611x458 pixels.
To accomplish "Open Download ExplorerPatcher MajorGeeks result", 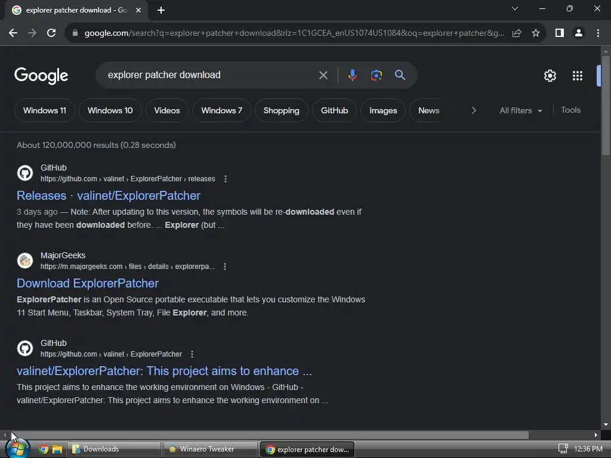I will [x=88, y=283].
